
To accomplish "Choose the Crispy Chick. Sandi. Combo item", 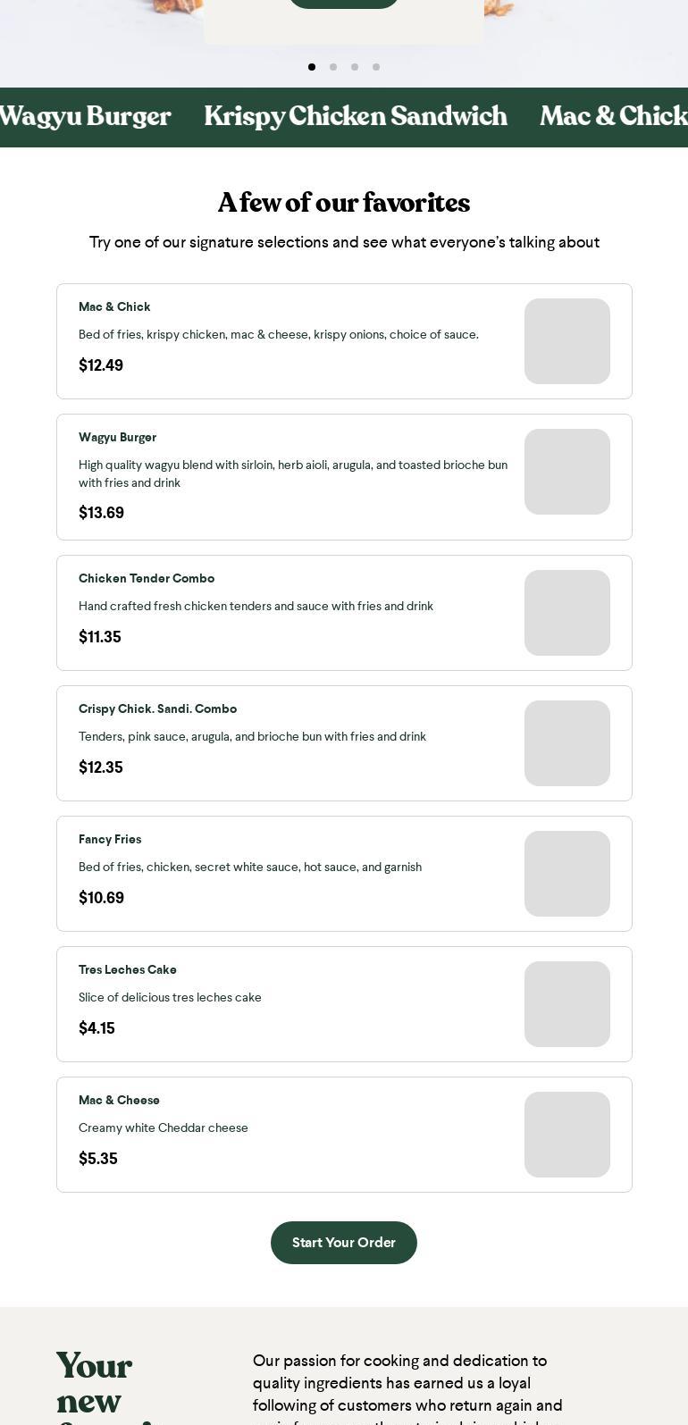I will [x=157, y=708].
